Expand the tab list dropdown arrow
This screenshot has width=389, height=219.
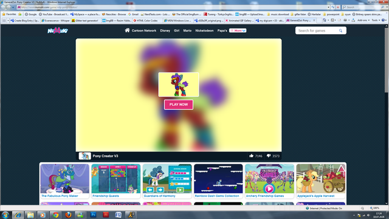pos(8,20)
